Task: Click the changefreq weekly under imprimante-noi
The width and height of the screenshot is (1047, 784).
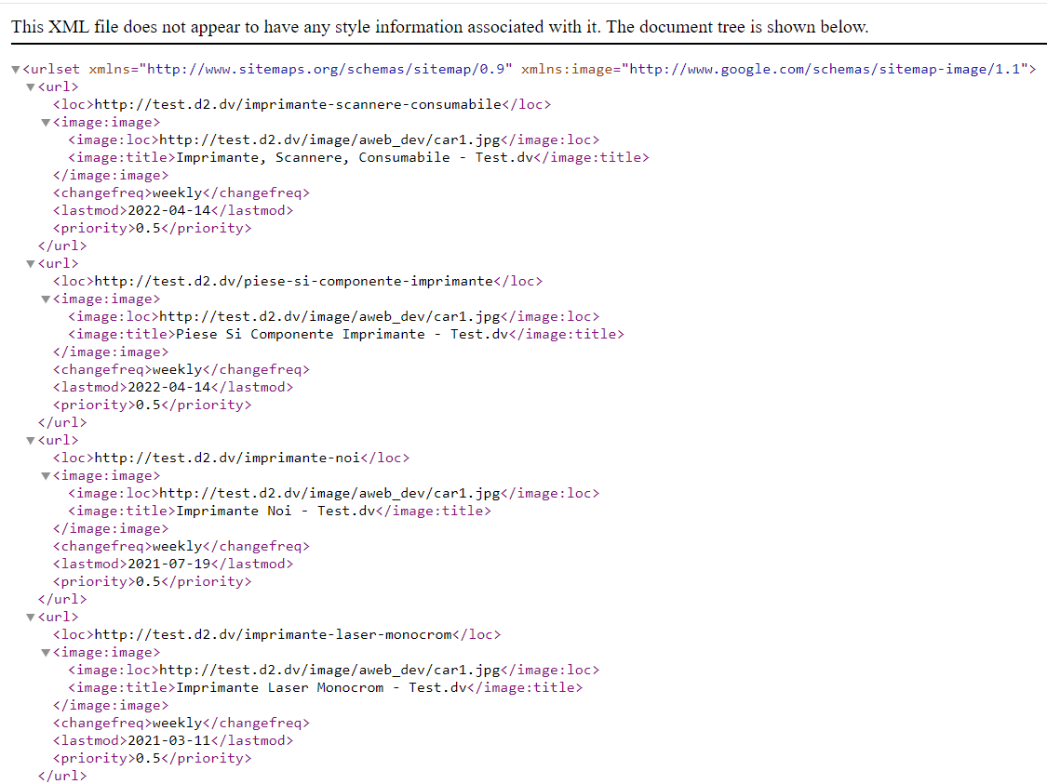Action: [177, 547]
